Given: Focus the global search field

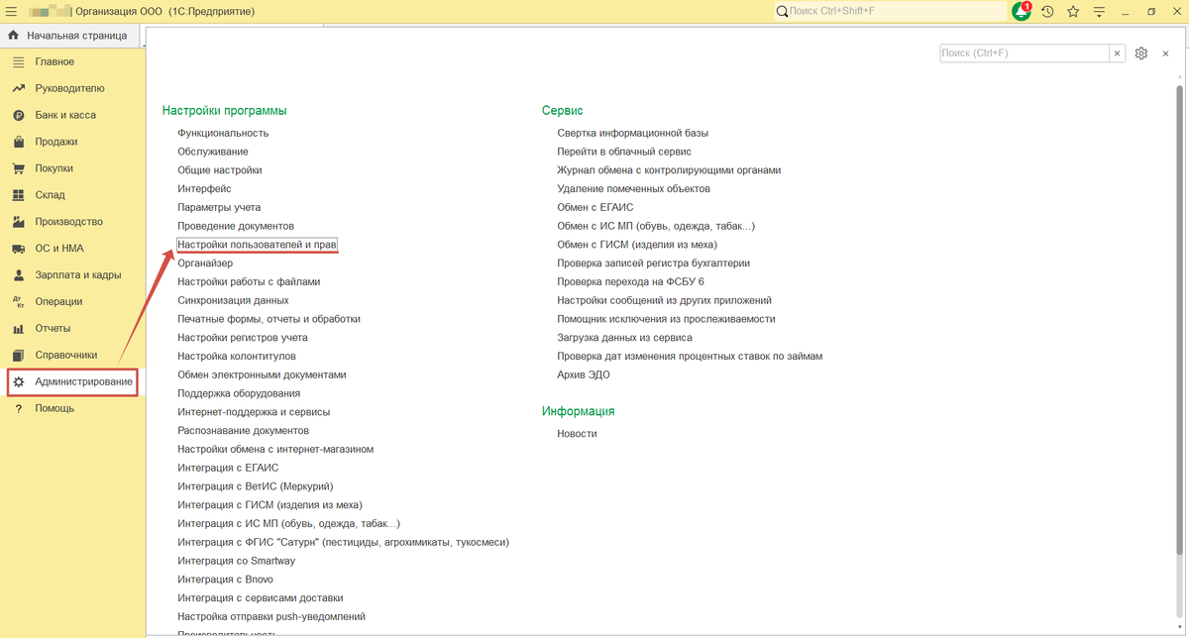Looking at the screenshot, I should point(889,11).
